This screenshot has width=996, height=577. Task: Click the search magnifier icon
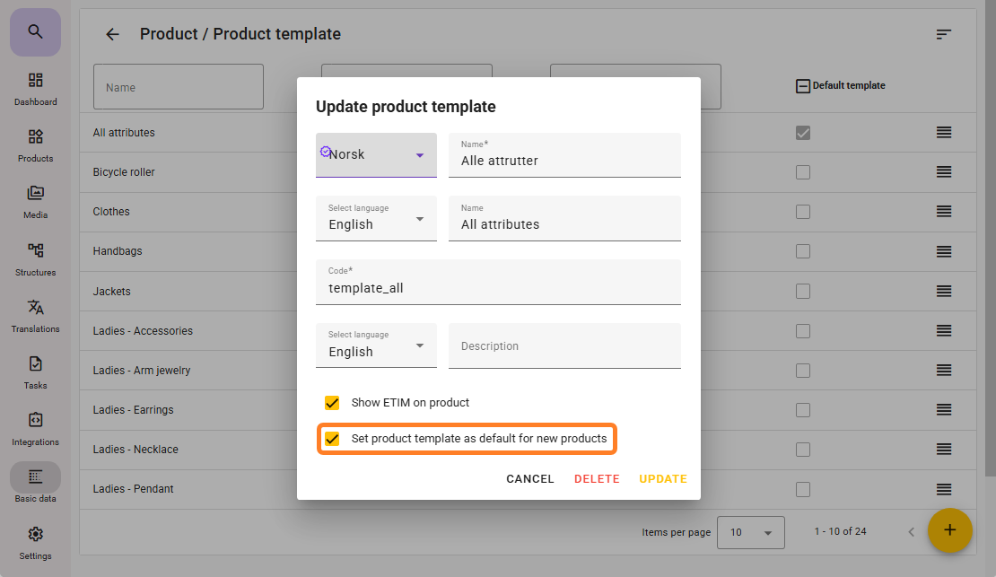pyautogui.click(x=35, y=32)
